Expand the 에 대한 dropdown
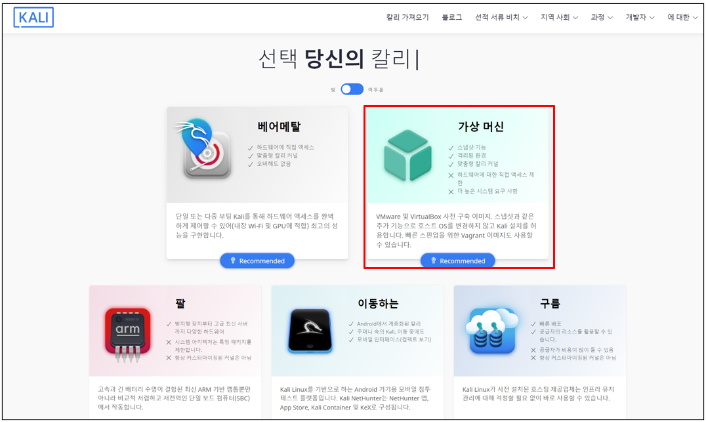The width and height of the screenshot is (706, 422). pos(682,17)
